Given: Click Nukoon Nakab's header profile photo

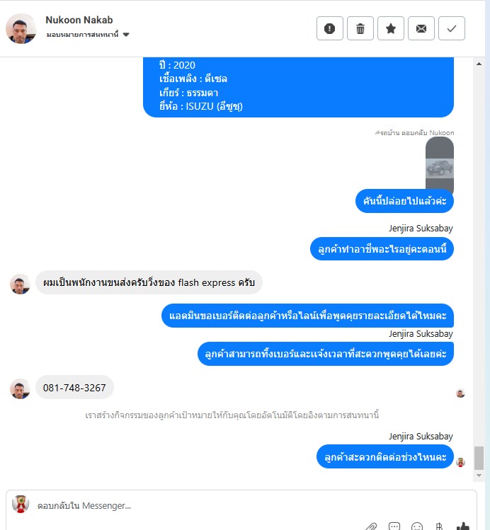Looking at the screenshot, I should tap(21, 29).
